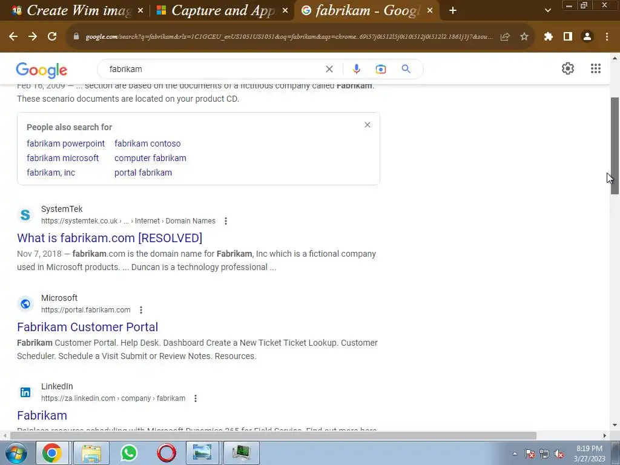Search for computer fabrikam
Viewport: 620px width, 465px height.
(x=150, y=158)
